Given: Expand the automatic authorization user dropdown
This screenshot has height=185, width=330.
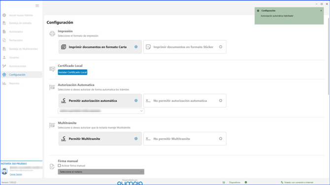Looking at the screenshot, I should click(x=101, y=111).
